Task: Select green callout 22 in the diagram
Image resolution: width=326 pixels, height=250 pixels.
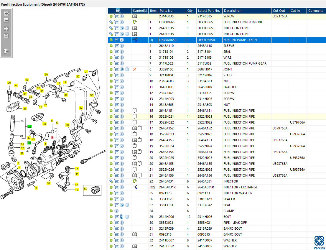Action: (29, 126)
